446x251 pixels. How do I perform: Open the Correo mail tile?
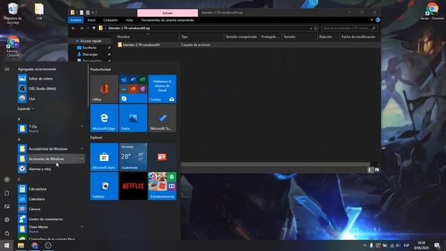point(162,89)
